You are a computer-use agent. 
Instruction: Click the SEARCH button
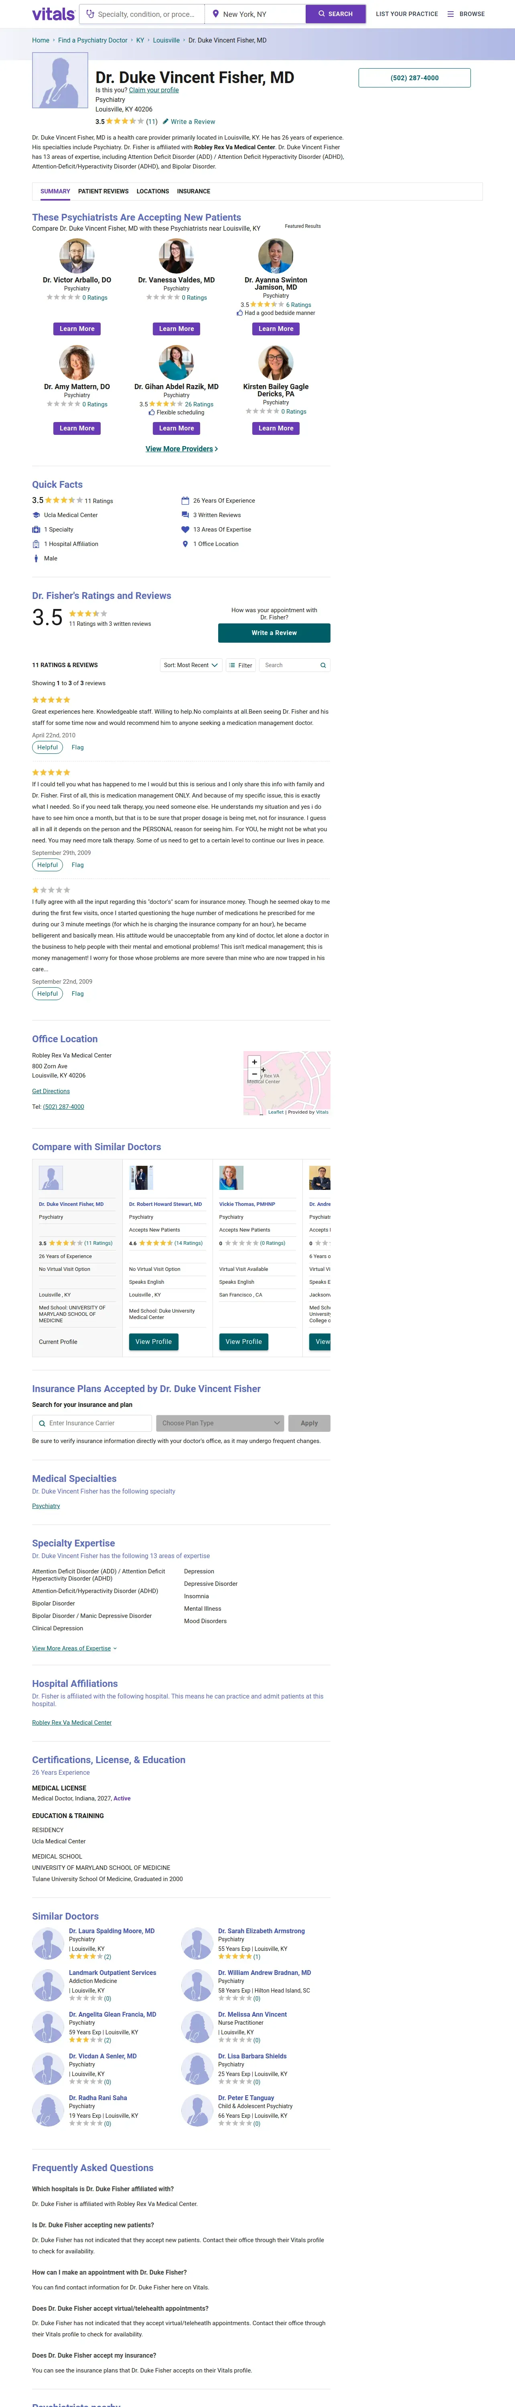336,14
